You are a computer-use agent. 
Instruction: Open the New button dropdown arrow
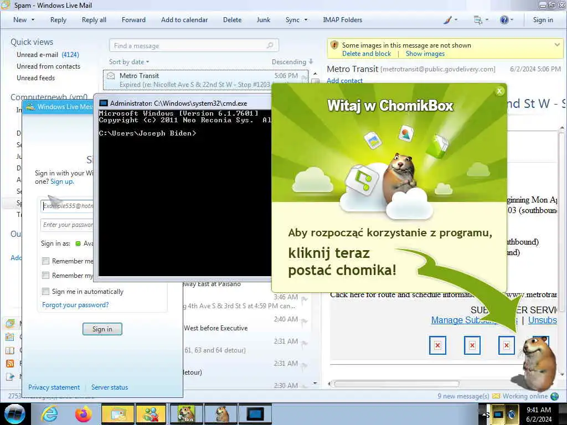33,20
